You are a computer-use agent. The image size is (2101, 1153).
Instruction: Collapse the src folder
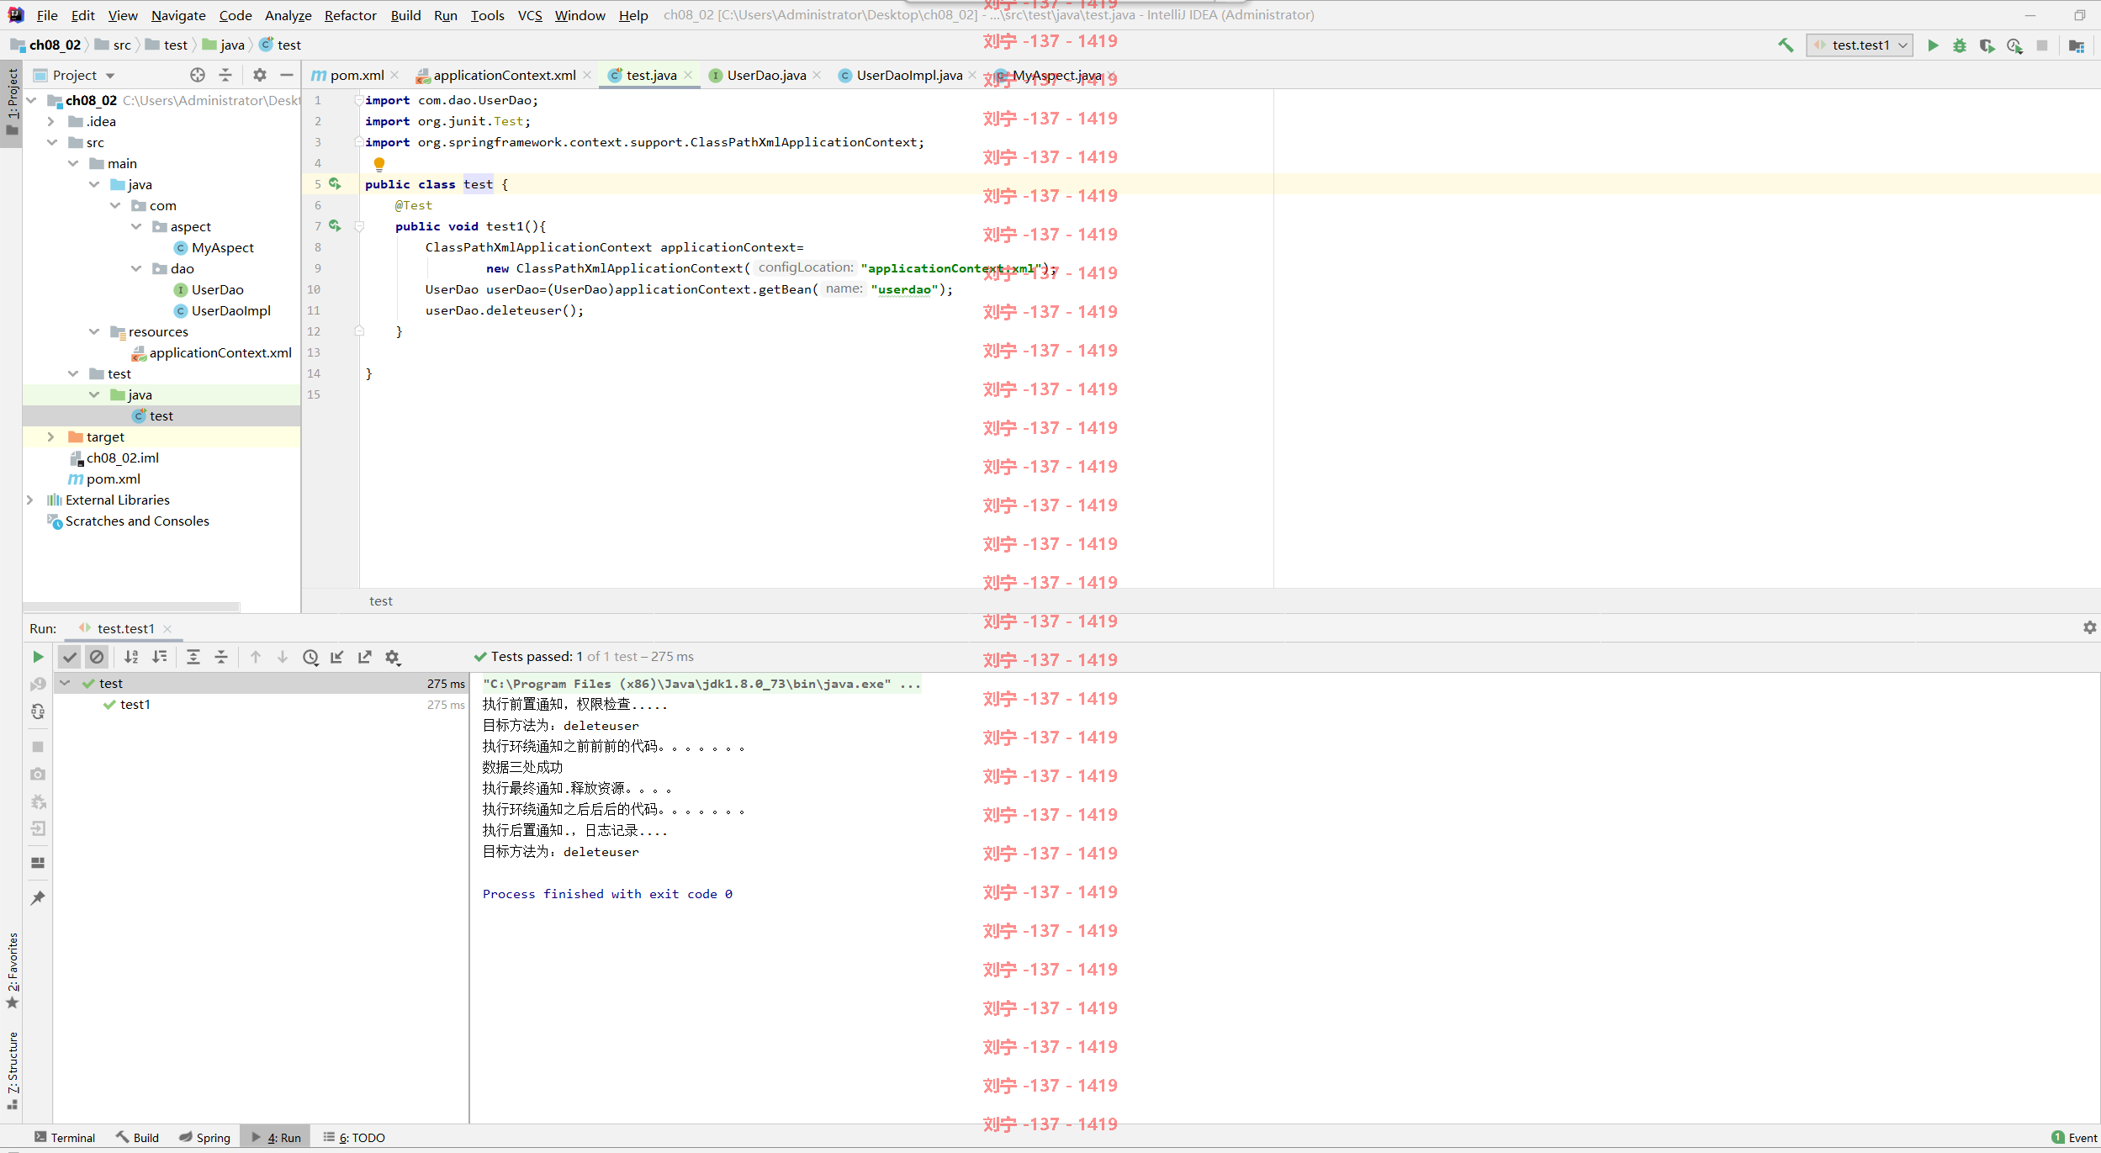pos(51,142)
